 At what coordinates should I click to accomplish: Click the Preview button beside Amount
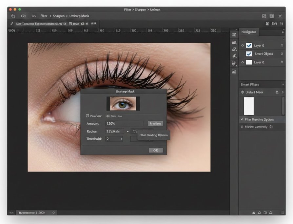[x=155, y=123]
